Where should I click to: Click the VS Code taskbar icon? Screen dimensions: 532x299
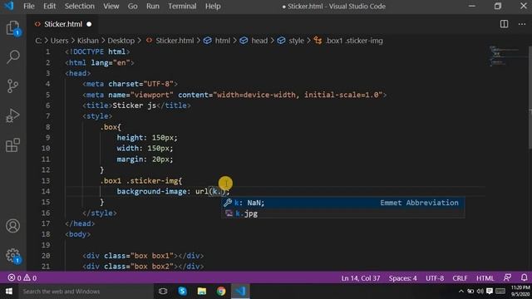click(240, 292)
